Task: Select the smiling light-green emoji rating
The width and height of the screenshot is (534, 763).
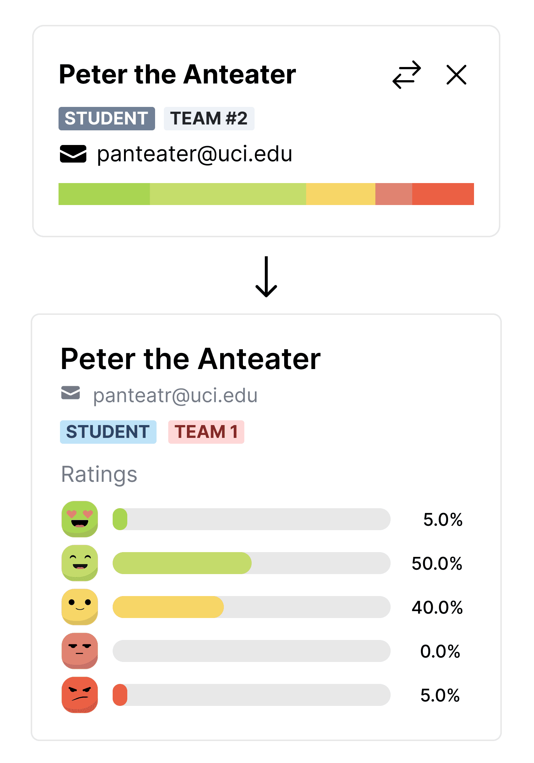Action: point(80,563)
